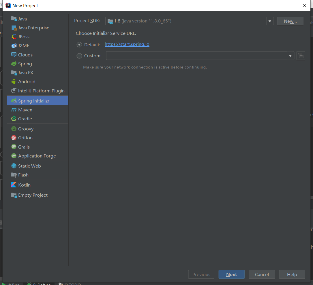
Task: Click the Grails icon
Action: (x=14, y=147)
